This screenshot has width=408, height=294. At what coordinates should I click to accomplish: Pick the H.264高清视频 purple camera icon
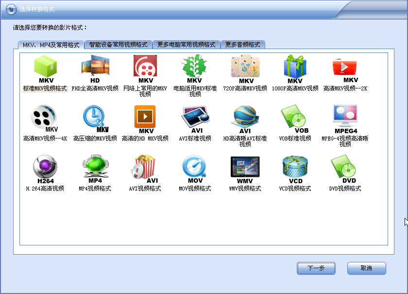(x=45, y=169)
